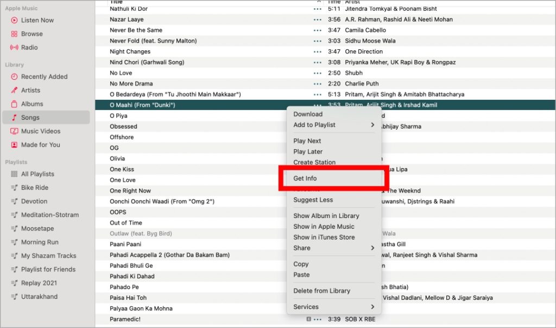556x328 pixels.
Task: Click the Morning Run playlist icon
Action: click(x=14, y=242)
